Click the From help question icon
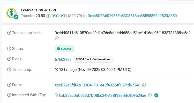The image size is (194, 103). click(9, 85)
